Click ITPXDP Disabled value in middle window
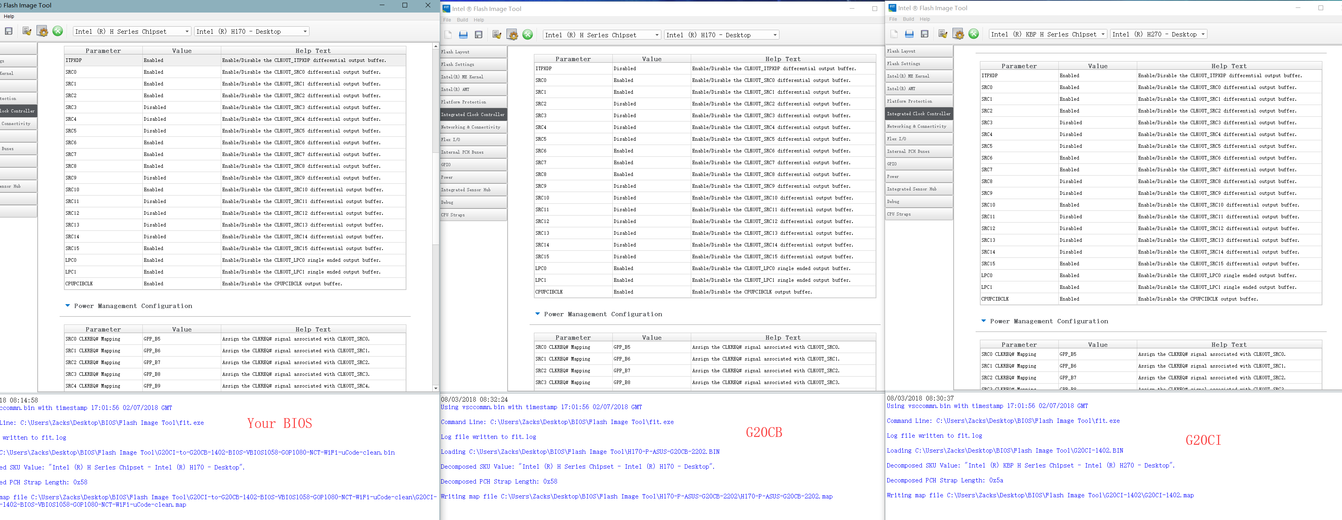This screenshot has height=520, width=1342. (x=651, y=69)
